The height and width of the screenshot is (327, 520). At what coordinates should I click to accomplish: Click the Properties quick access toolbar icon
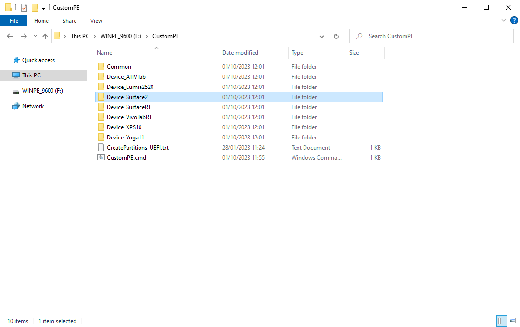click(x=24, y=7)
